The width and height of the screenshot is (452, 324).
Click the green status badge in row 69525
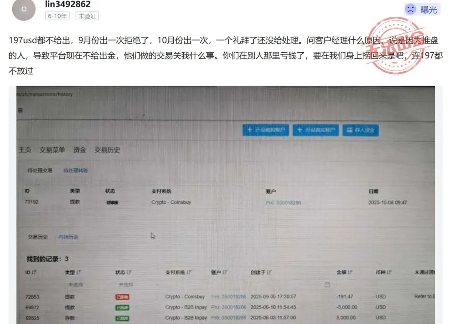122,318
